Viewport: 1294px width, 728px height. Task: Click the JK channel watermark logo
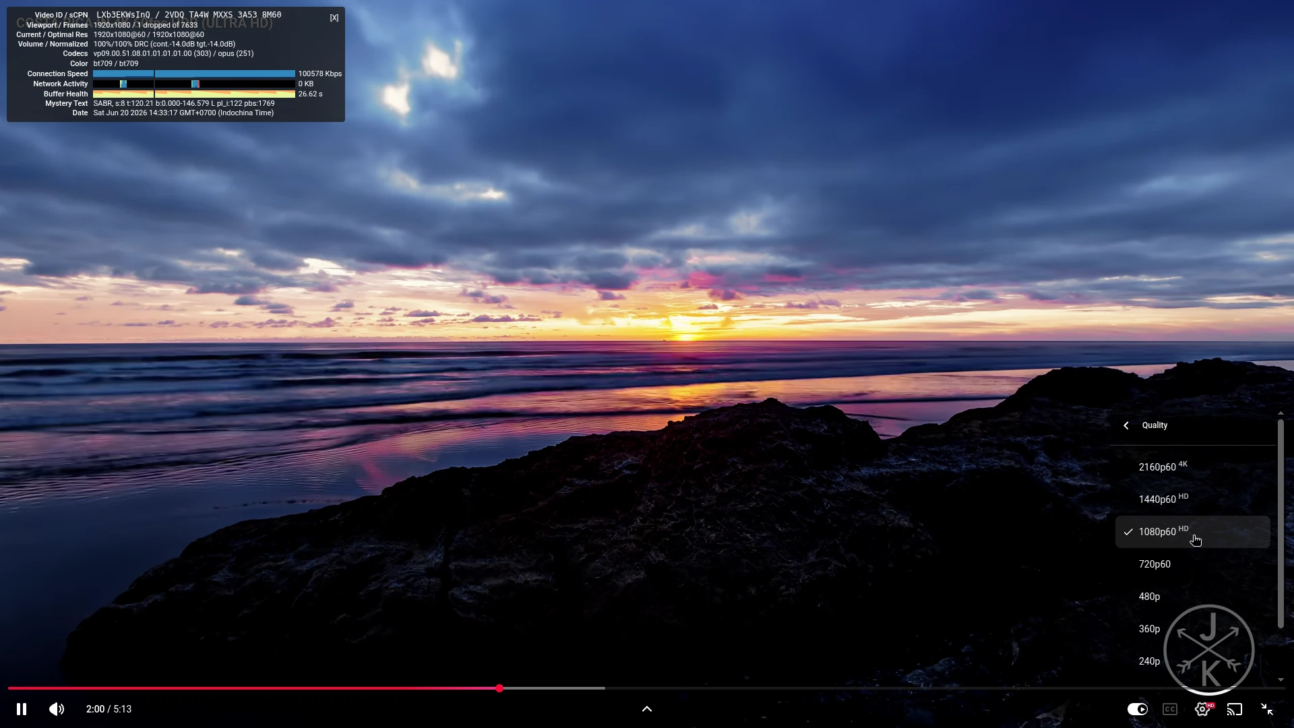pos(1209,650)
